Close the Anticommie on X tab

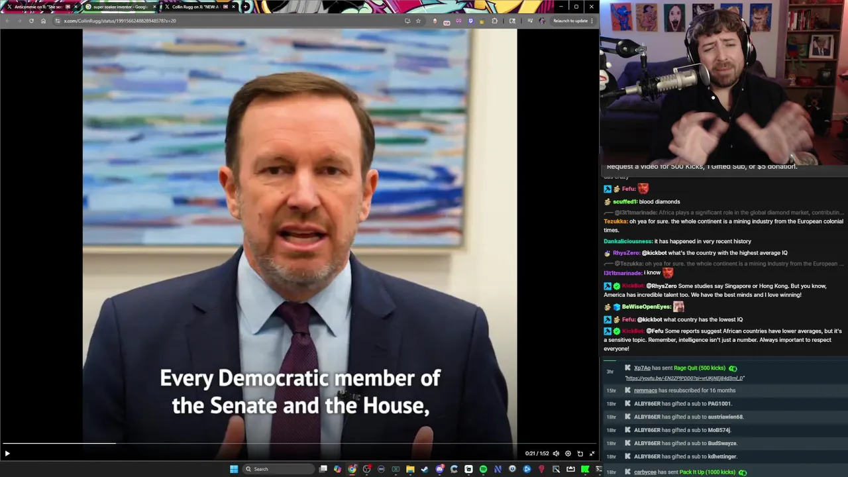(x=76, y=7)
